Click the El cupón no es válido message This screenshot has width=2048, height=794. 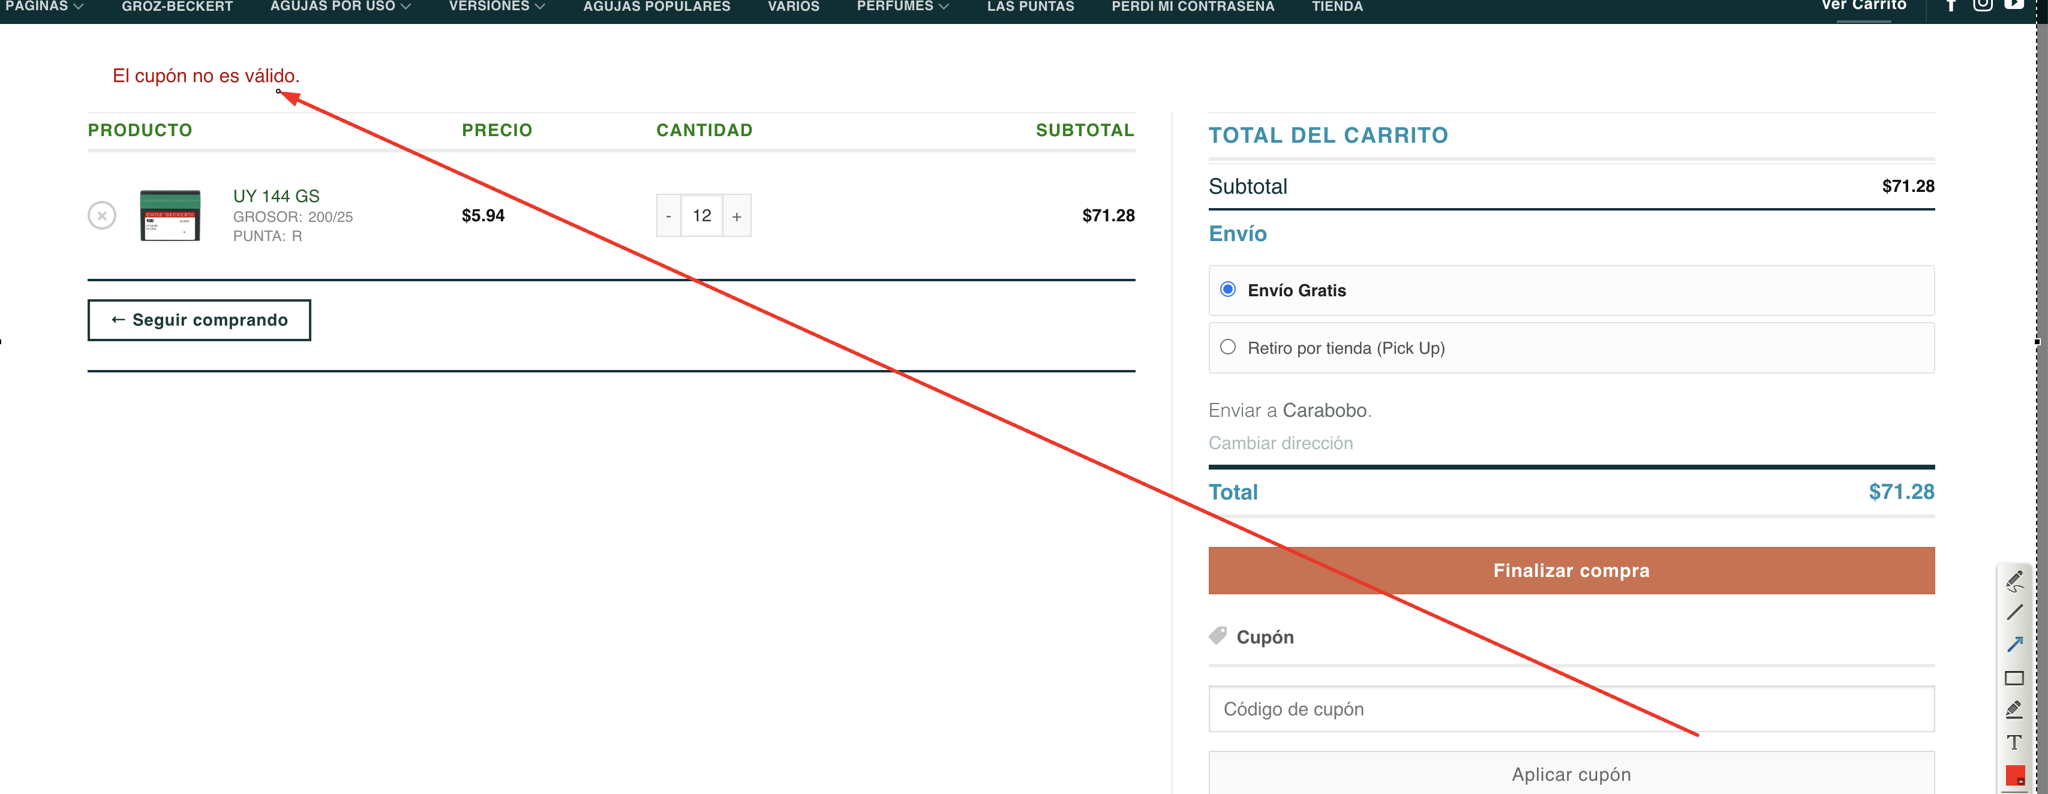point(206,76)
